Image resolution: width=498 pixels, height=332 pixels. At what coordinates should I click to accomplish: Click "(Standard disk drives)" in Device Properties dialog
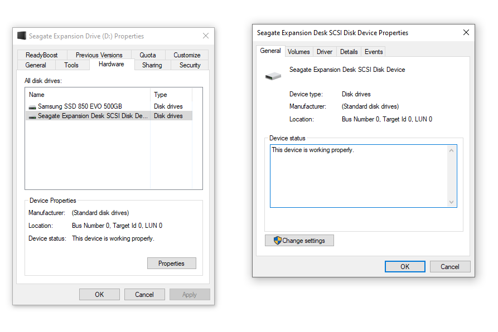pyautogui.click(x=370, y=106)
